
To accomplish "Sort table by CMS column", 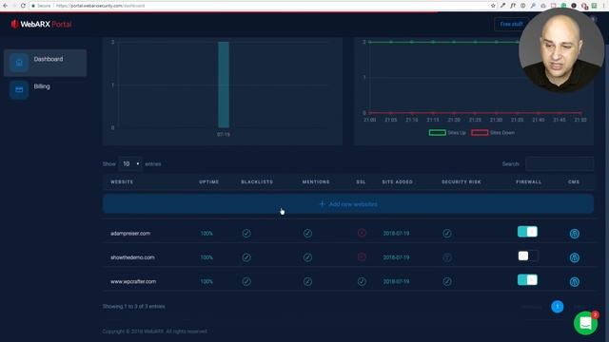I will [574, 181].
